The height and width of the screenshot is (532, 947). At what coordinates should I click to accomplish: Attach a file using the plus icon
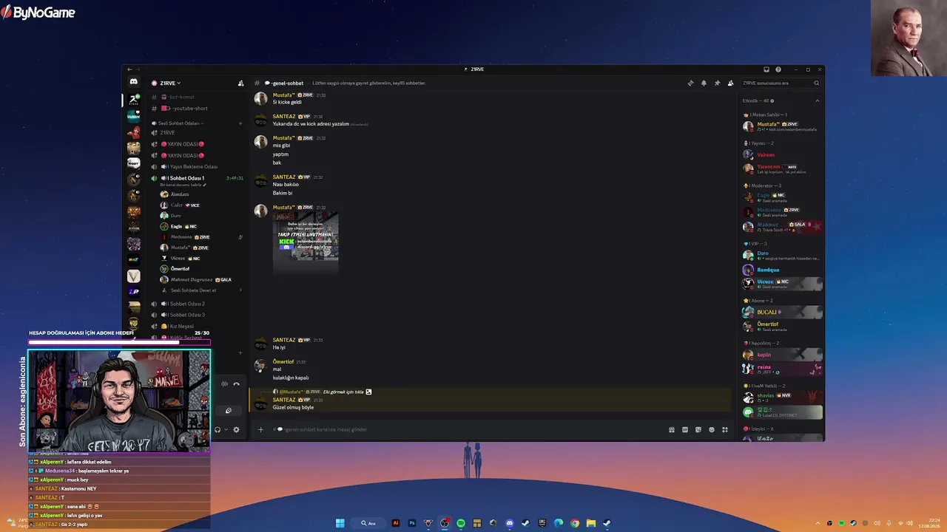click(x=260, y=429)
